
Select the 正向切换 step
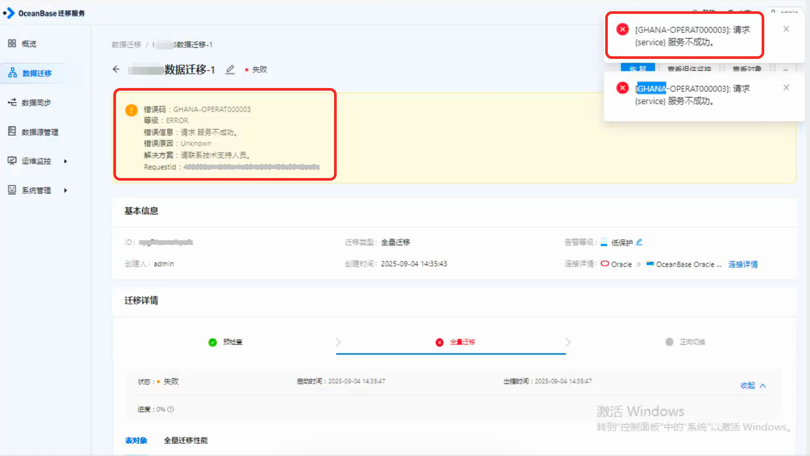point(685,342)
